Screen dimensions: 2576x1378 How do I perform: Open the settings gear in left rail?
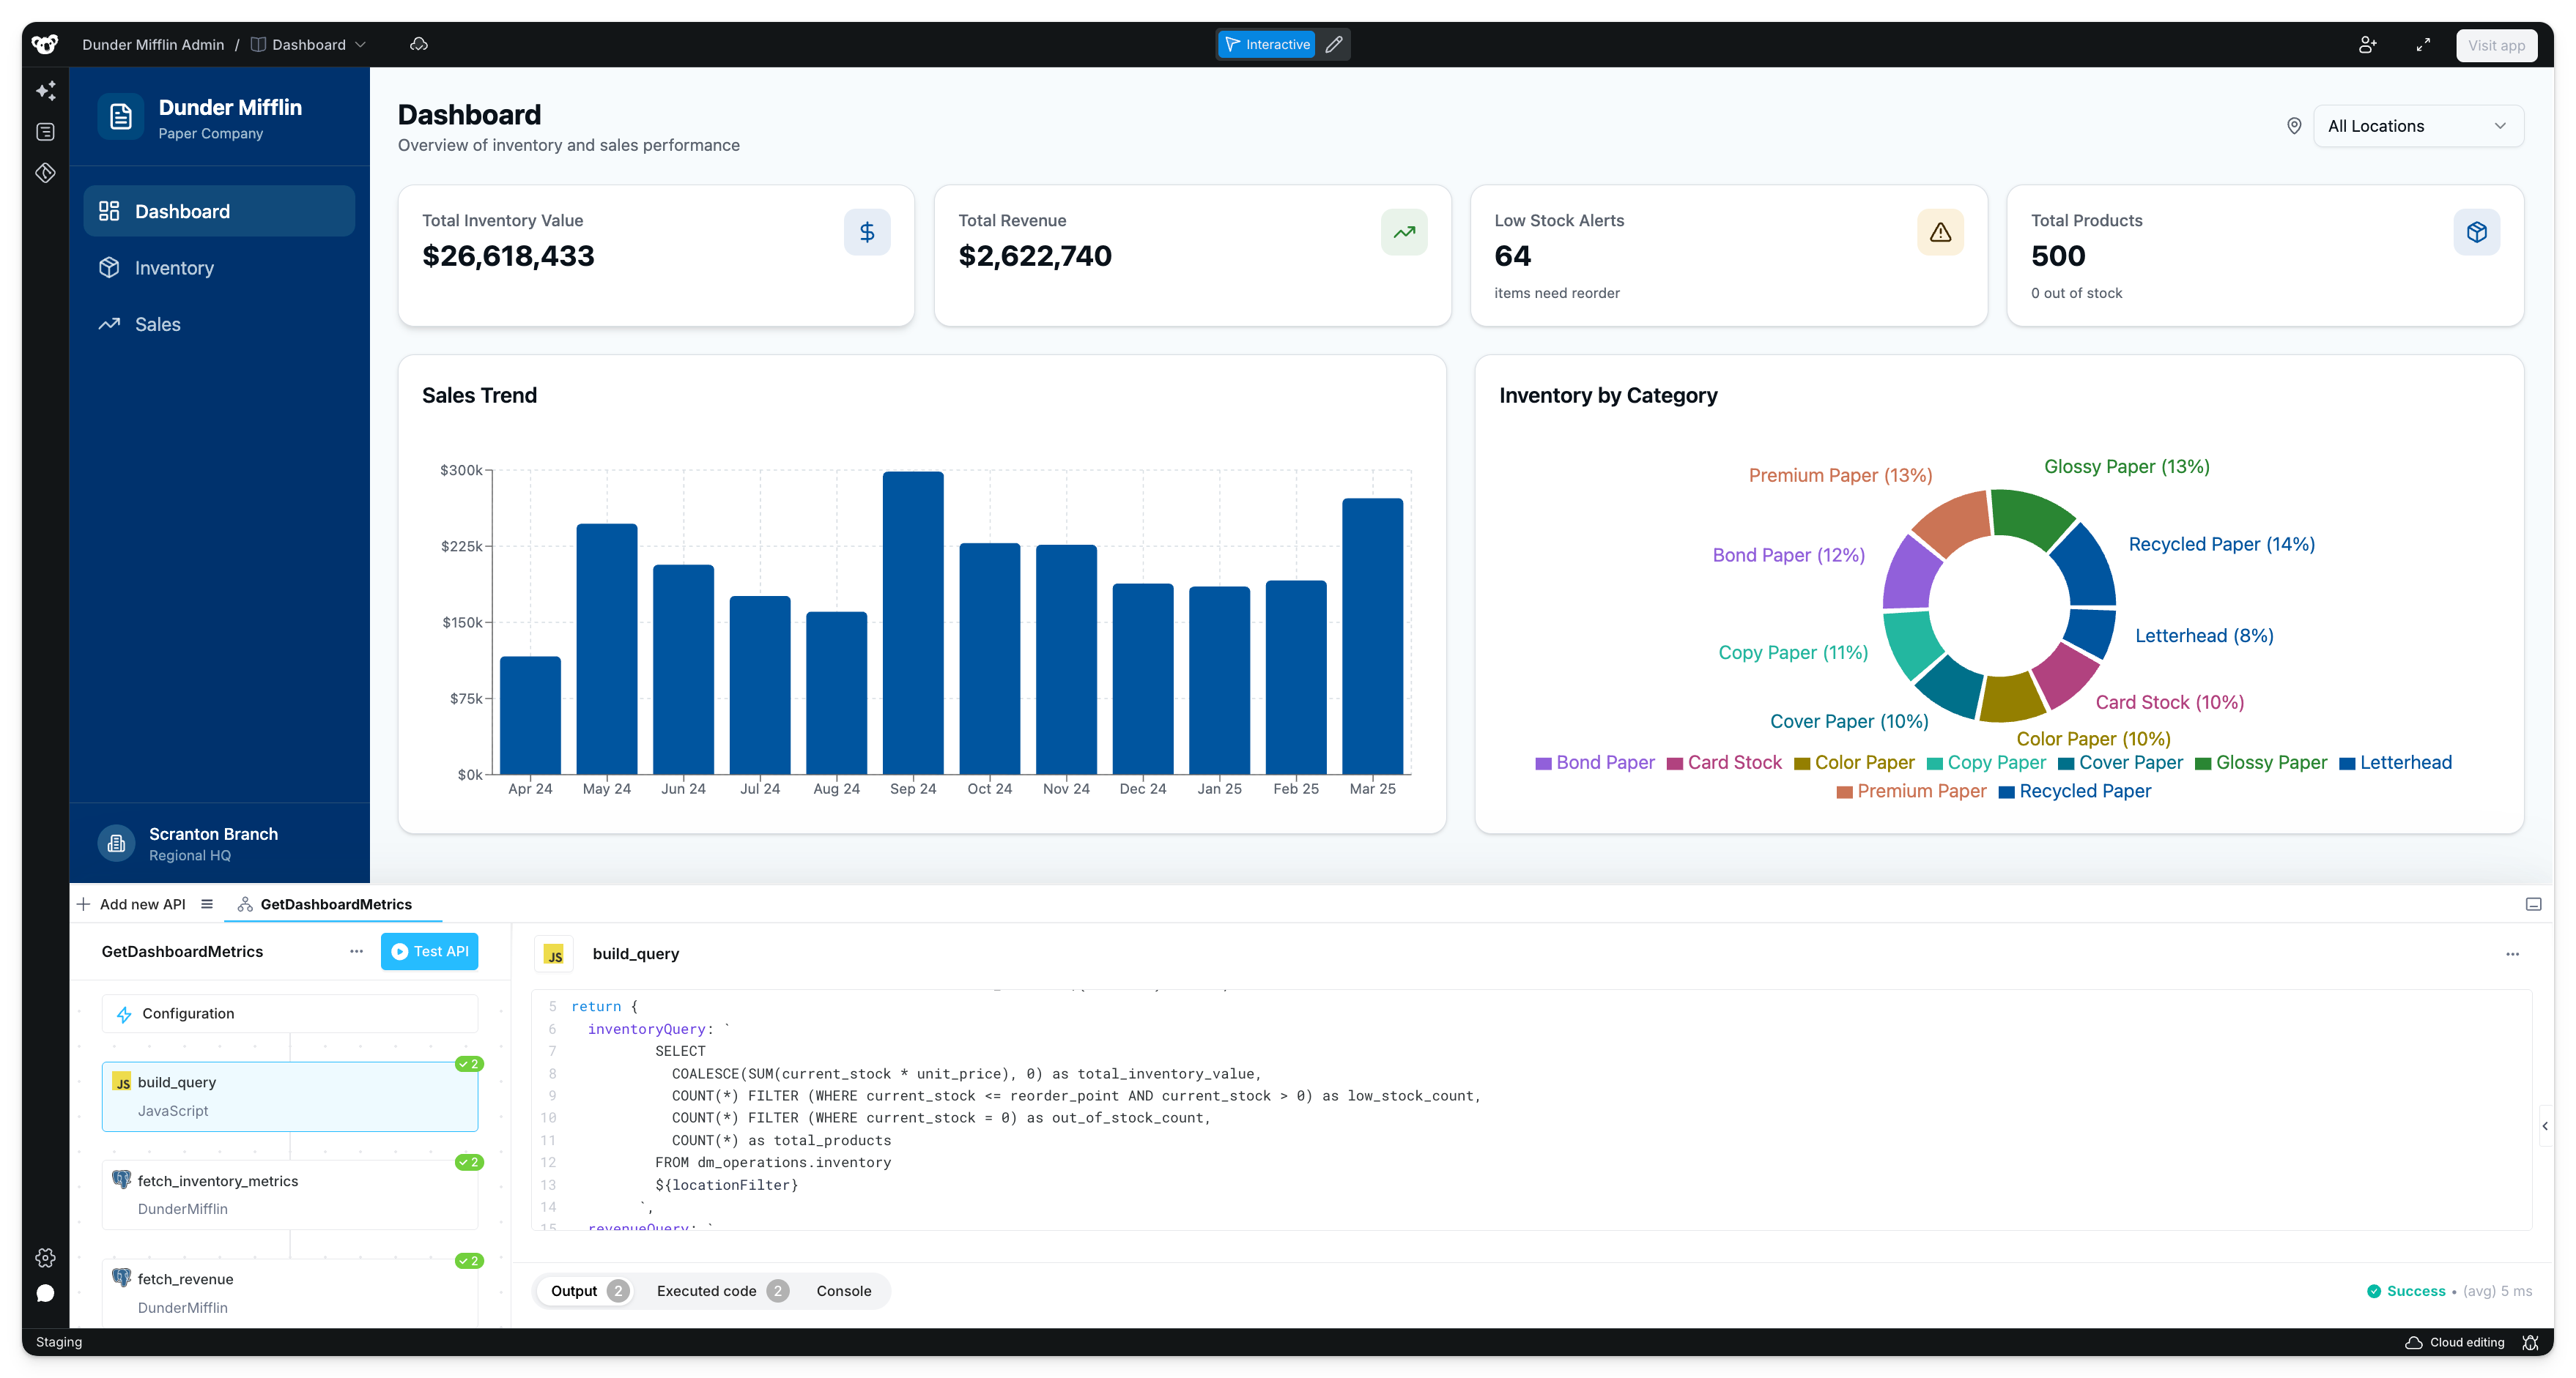tap(45, 1257)
